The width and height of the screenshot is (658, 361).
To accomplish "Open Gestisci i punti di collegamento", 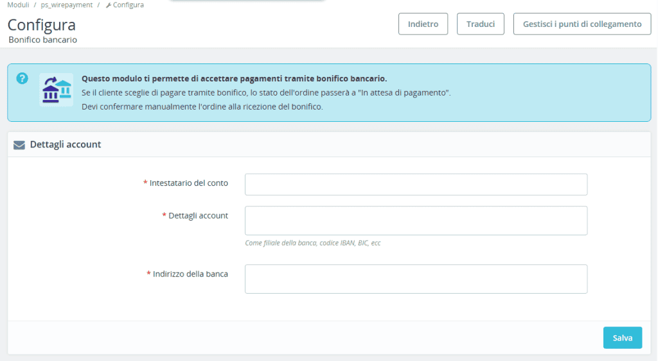I will pos(582,24).
